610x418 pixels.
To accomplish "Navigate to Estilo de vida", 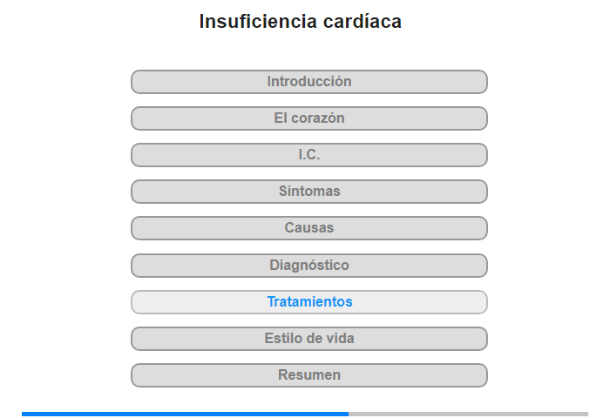I will pyautogui.click(x=308, y=338).
